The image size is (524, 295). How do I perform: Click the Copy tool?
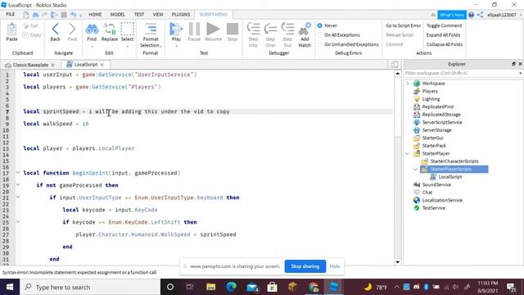point(32,35)
